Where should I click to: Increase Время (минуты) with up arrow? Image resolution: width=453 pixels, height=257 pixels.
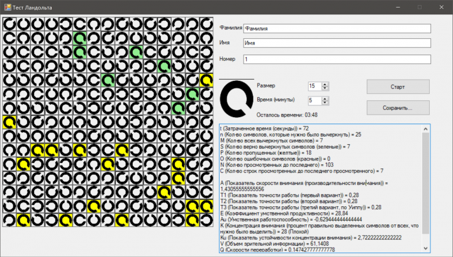[325, 98]
